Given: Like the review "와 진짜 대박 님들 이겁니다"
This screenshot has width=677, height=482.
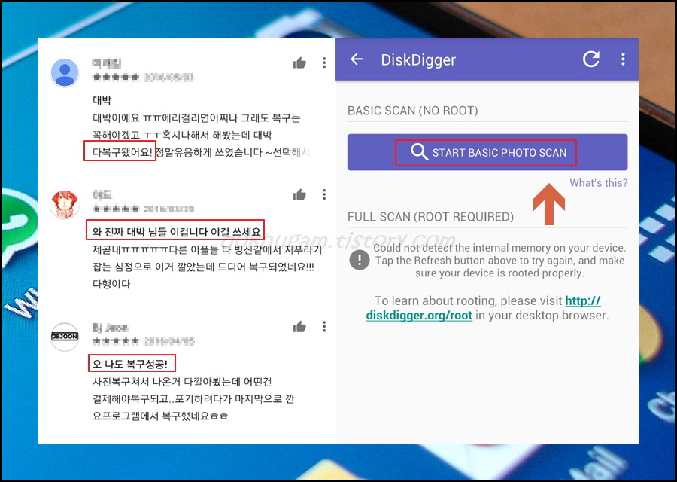Looking at the screenshot, I should tap(299, 195).
